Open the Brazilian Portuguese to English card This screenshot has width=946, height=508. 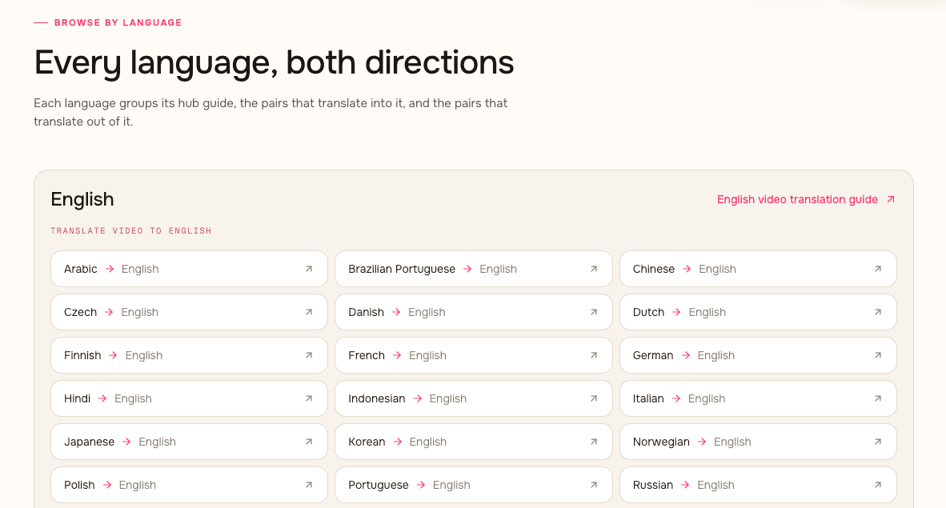coord(474,269)
